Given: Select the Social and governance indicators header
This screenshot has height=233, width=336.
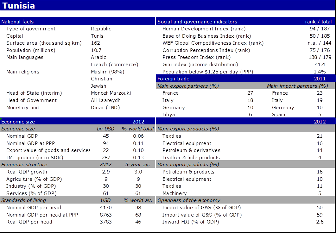Looking at the screenshot, I should click(x=197, y=22).
